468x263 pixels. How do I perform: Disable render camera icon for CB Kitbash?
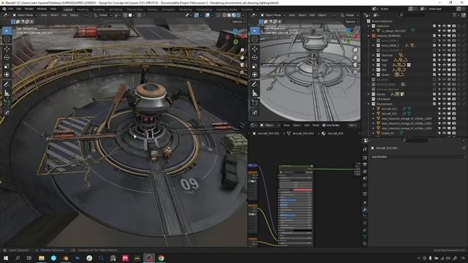tap(454, 99)
